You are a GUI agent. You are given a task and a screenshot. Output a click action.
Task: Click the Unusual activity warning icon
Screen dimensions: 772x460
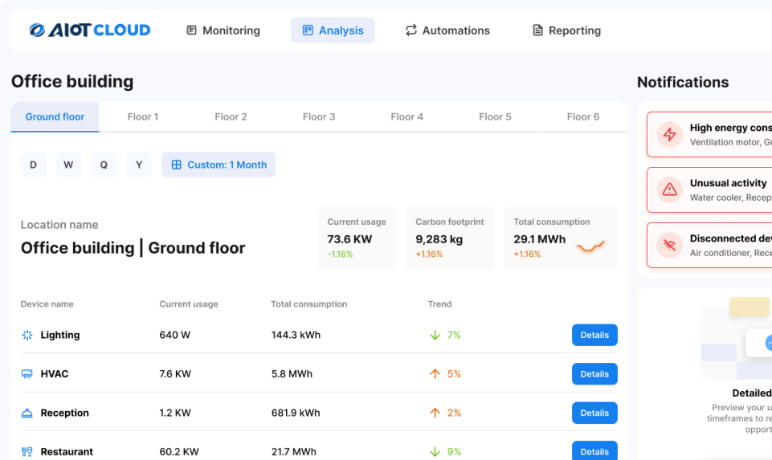(668, 189)
